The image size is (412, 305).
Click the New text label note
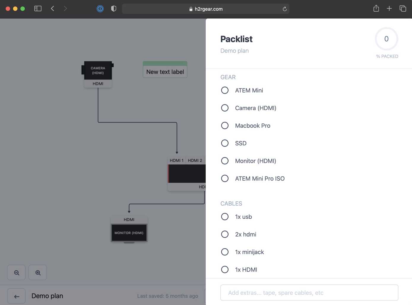(x=165, y=69)
